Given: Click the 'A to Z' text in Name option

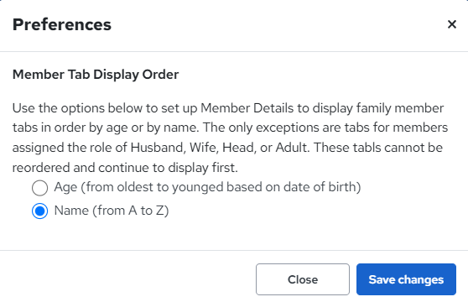Looking at the screenshot, I should click(x=147, y=211).
